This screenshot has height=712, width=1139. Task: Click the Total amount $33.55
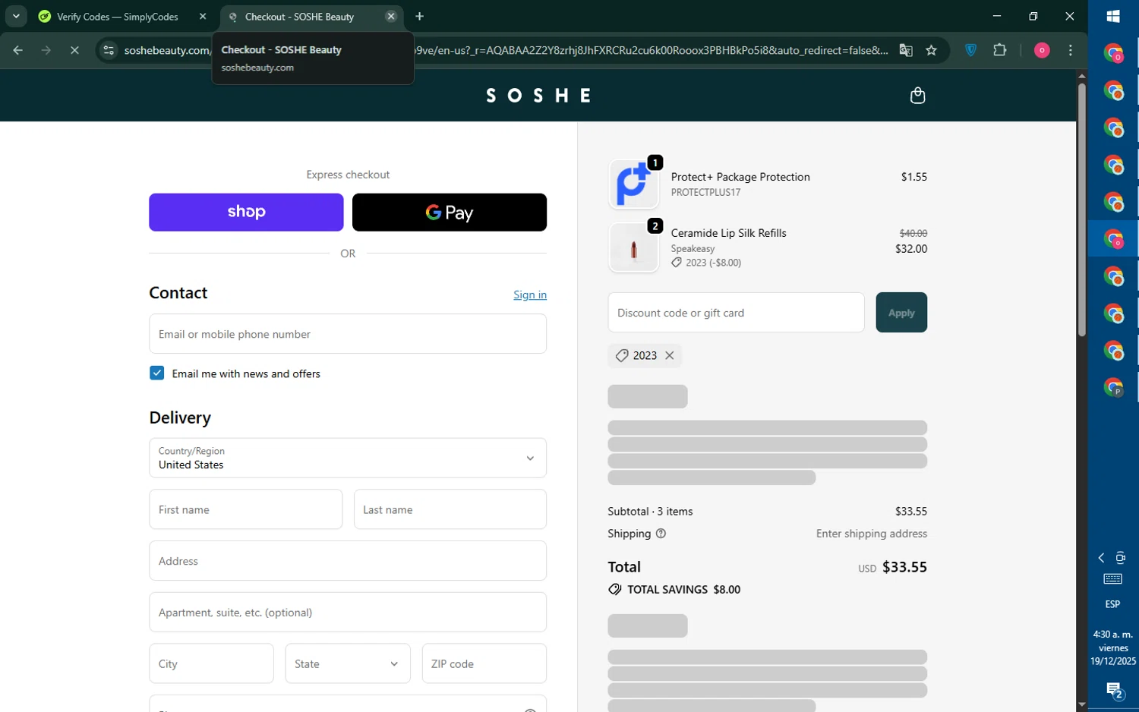pyautogui.click(x=904, y=567)
